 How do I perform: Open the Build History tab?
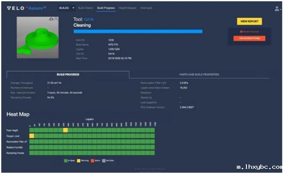[x=86, y=8]
